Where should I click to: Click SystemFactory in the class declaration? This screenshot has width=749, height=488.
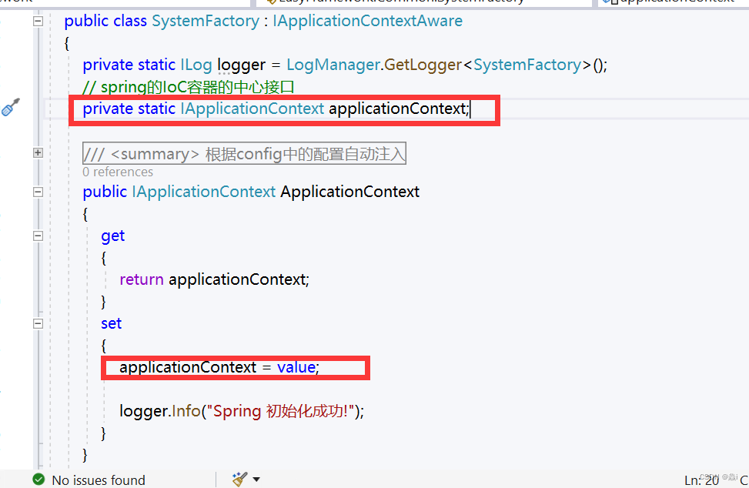(206, 21)
